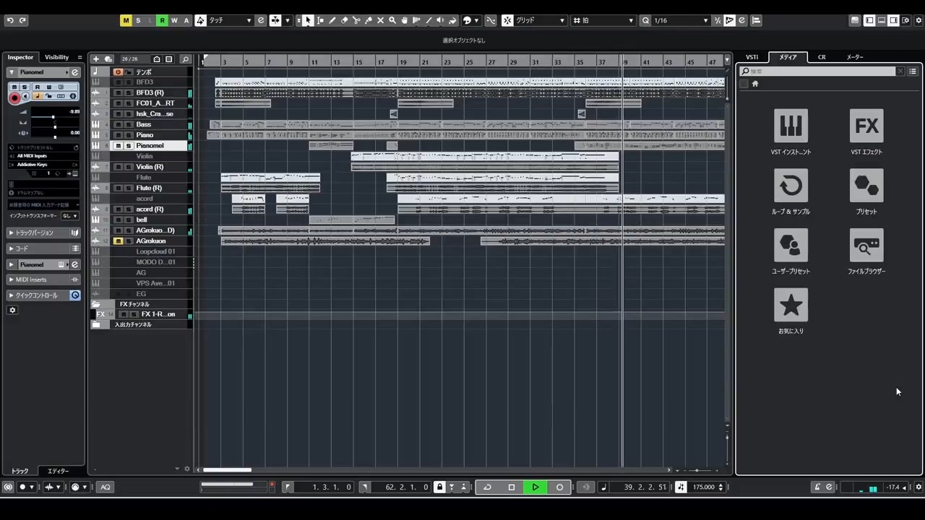Image resolution: width=925 pixels, height=520 pixels.
Task: Switch to エディター tab at bottom
Action: click(58, 471)
